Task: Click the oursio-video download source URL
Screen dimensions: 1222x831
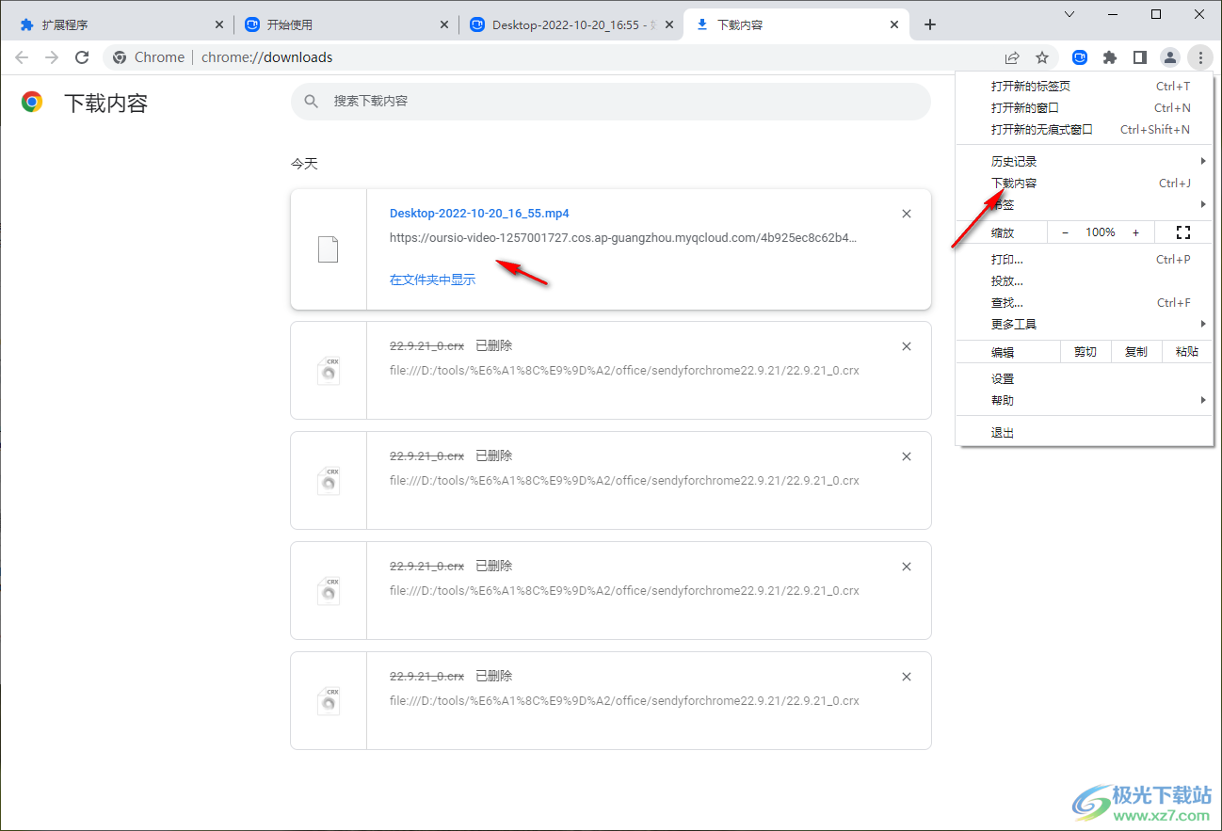Action: pyautogui.click(x=623, y=238)
